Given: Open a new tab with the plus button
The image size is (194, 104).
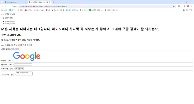Looking at the screenshot, I should click(x=54, y=2).
